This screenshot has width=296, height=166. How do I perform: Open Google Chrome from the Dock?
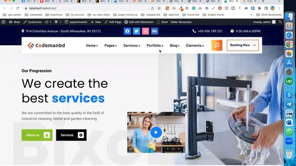[x=289, y=44]
